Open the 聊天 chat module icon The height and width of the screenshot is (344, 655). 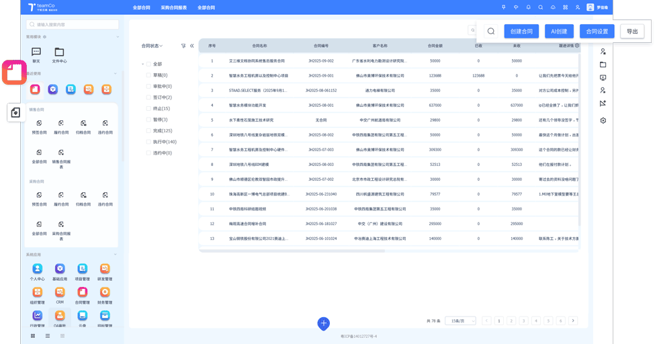coord(36,52)
